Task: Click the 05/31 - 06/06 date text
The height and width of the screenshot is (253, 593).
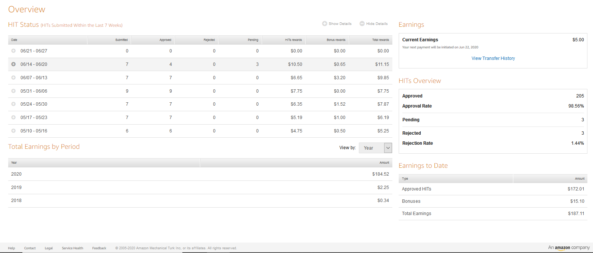Action: coord(34,91)
